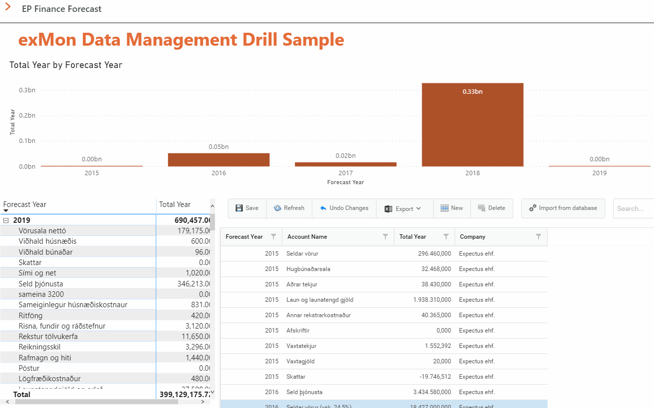Filter the Company column
Screen dimensions: 654x408
pos(539,237)
